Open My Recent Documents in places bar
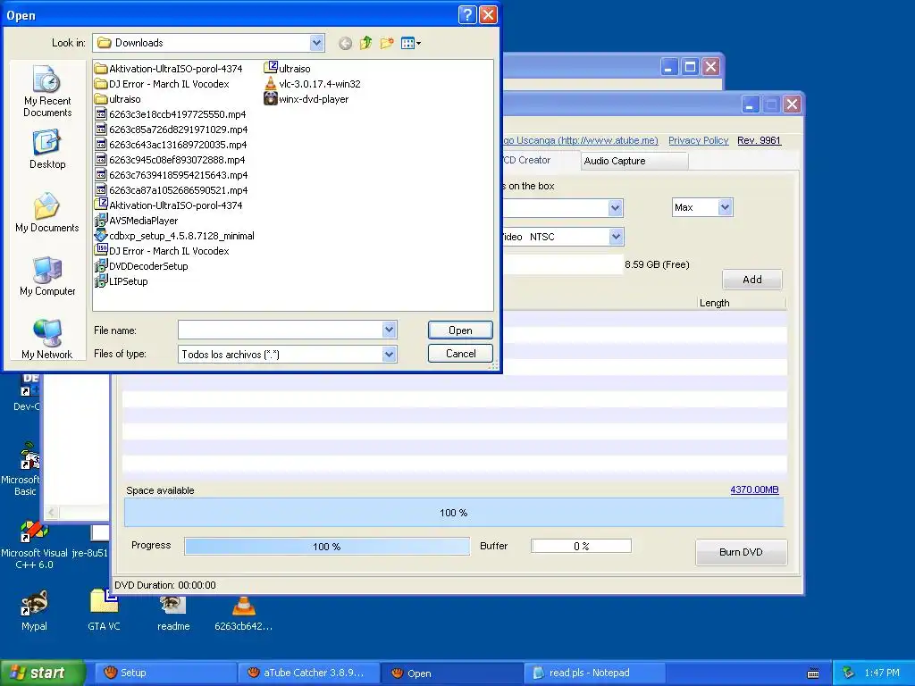The width and height of the screenshot is (915, 686). [x=47, y=91]
